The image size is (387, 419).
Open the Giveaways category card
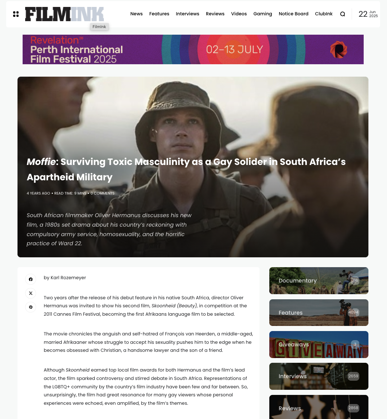tap(319, 345)
